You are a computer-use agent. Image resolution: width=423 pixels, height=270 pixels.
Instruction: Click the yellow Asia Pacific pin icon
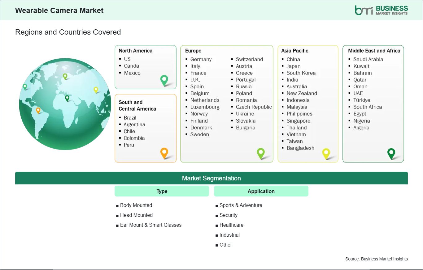pos(326,153)
